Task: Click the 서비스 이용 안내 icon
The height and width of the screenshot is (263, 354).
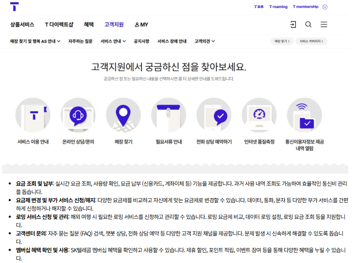Action: click(33, 115)
